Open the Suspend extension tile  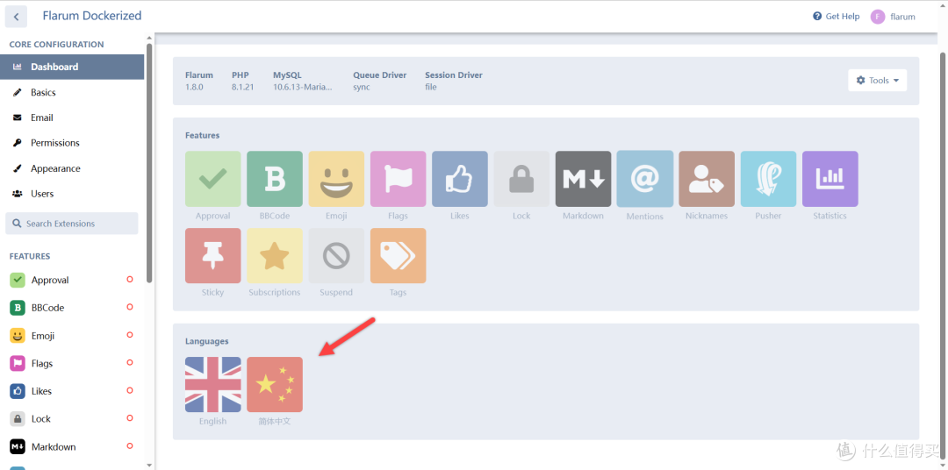pos(336,255)
